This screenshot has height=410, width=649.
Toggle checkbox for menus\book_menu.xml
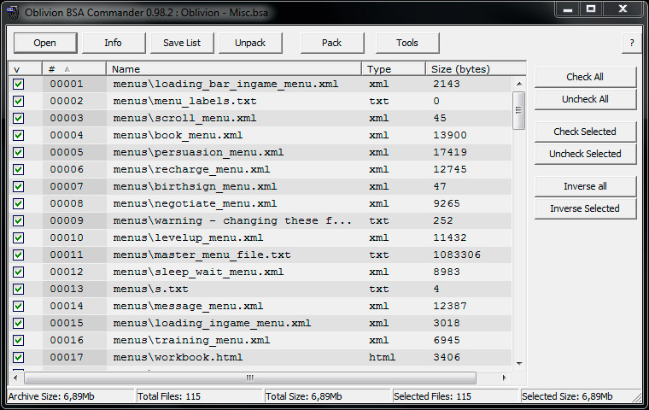click(19, 135)
